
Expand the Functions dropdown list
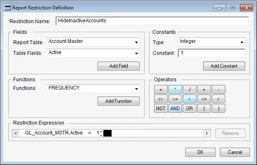point(136,89)
